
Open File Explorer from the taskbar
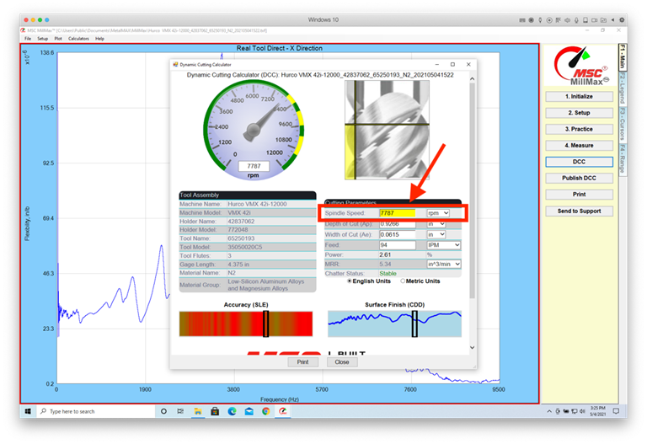tap(198, 411)
